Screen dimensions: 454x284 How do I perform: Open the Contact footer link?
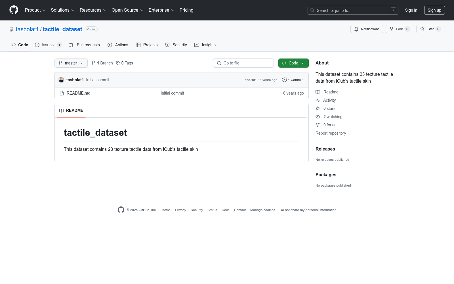pyautogui.click(x=240, y=210)
